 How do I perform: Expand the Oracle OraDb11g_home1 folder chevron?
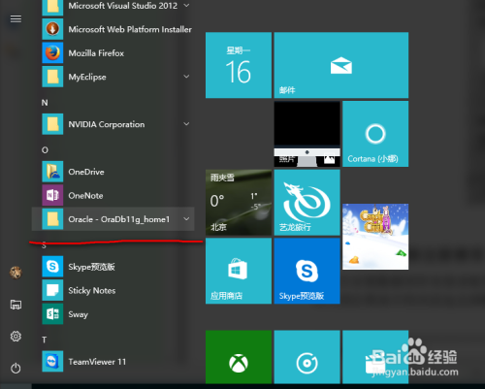186,219
